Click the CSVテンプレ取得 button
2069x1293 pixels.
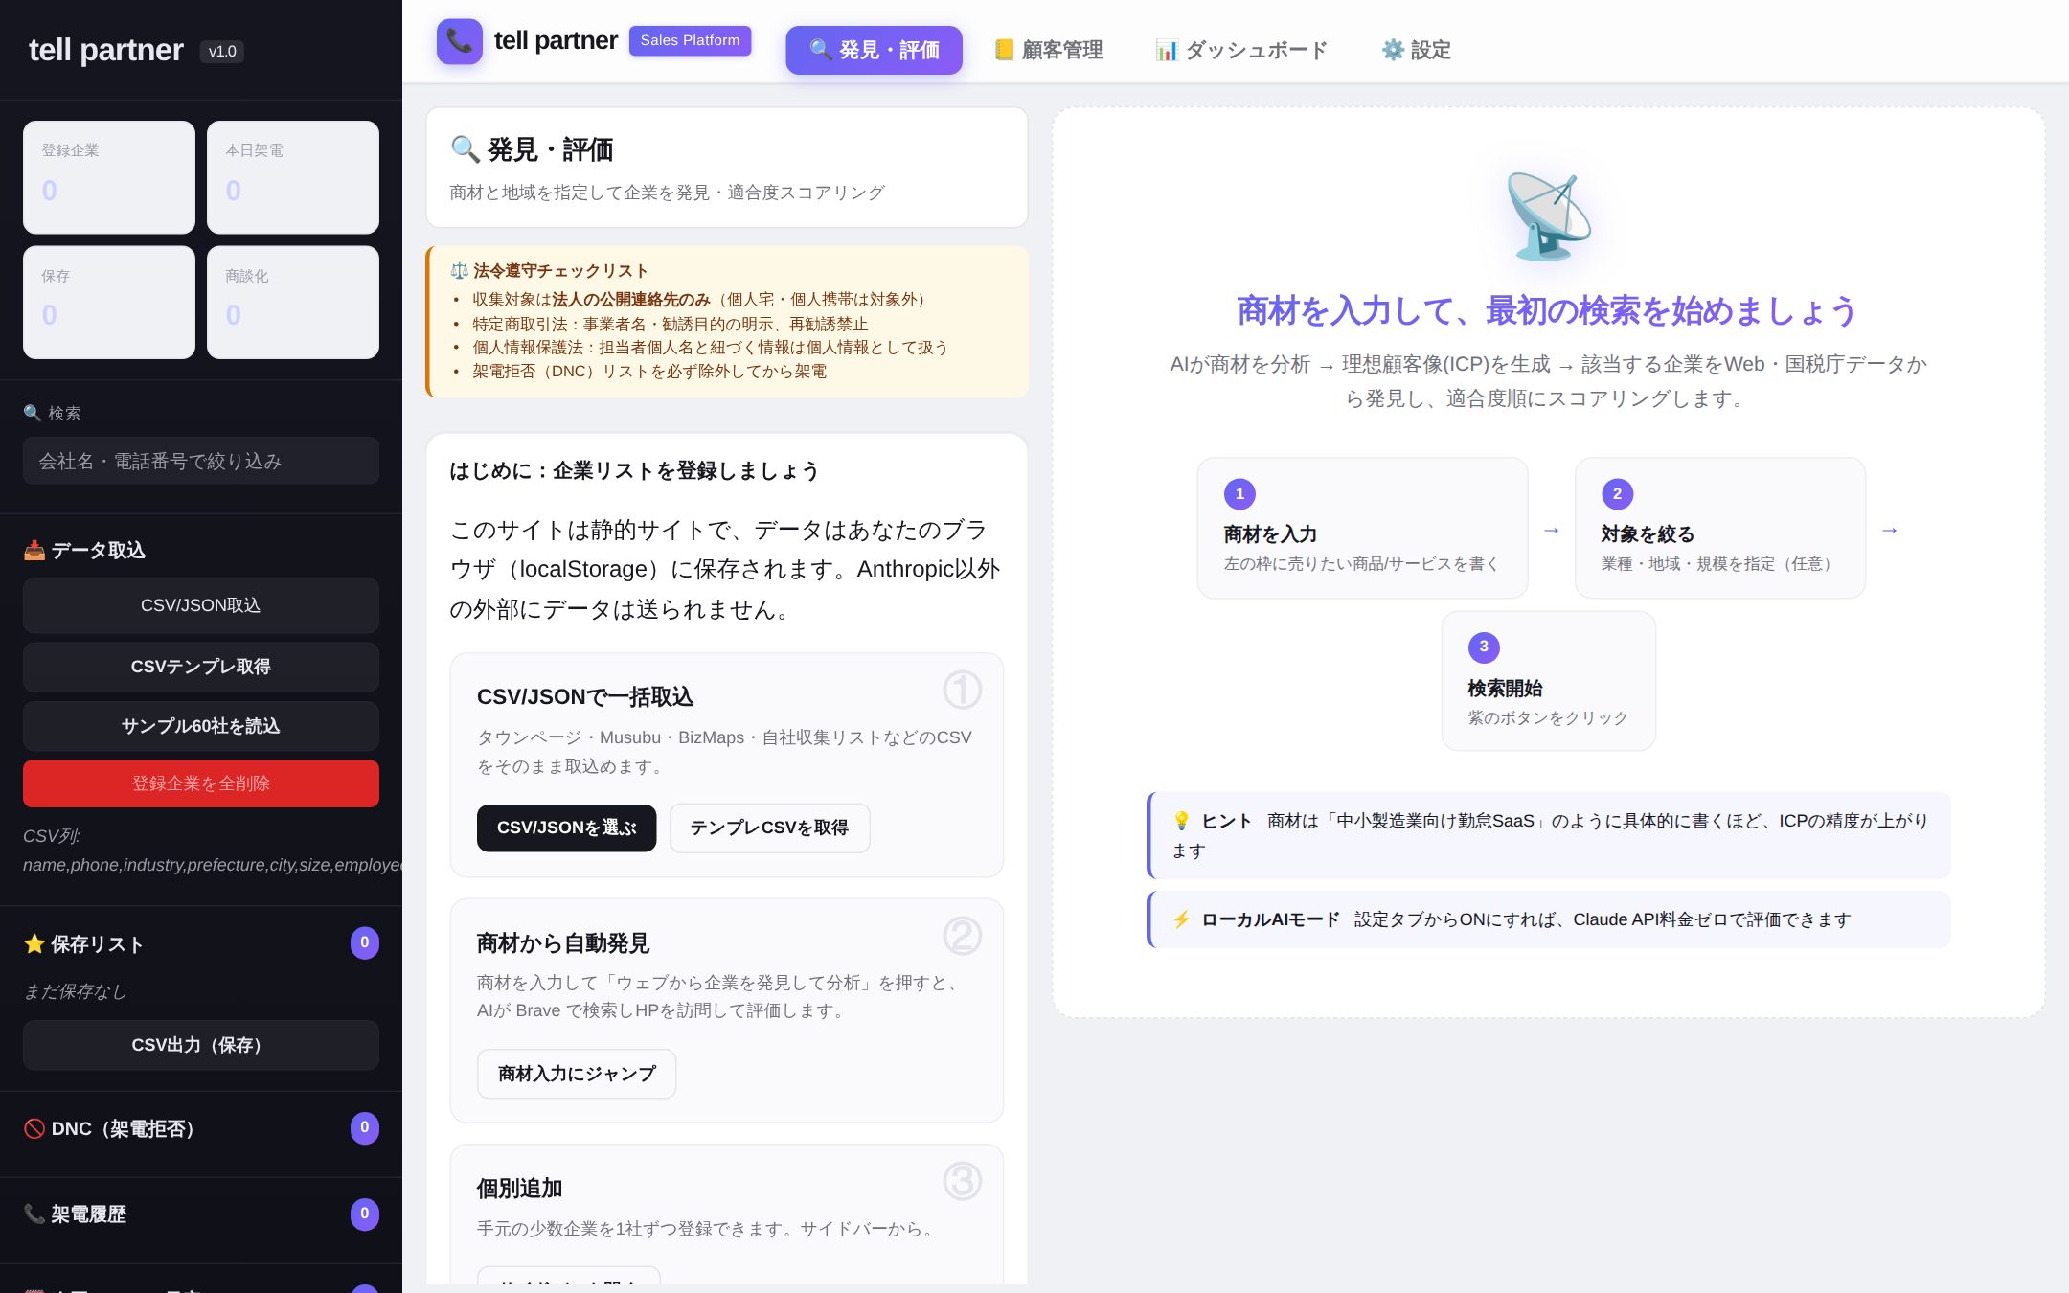click(x=201, y=667)
